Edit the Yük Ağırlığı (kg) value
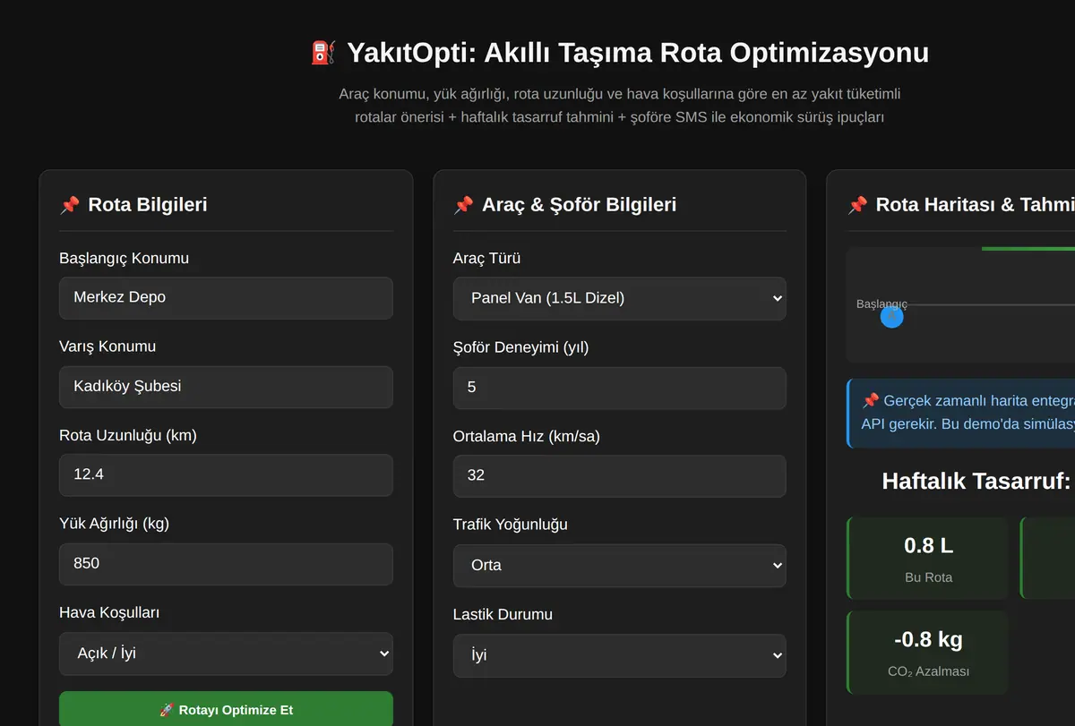 click(x=226, y=564)
